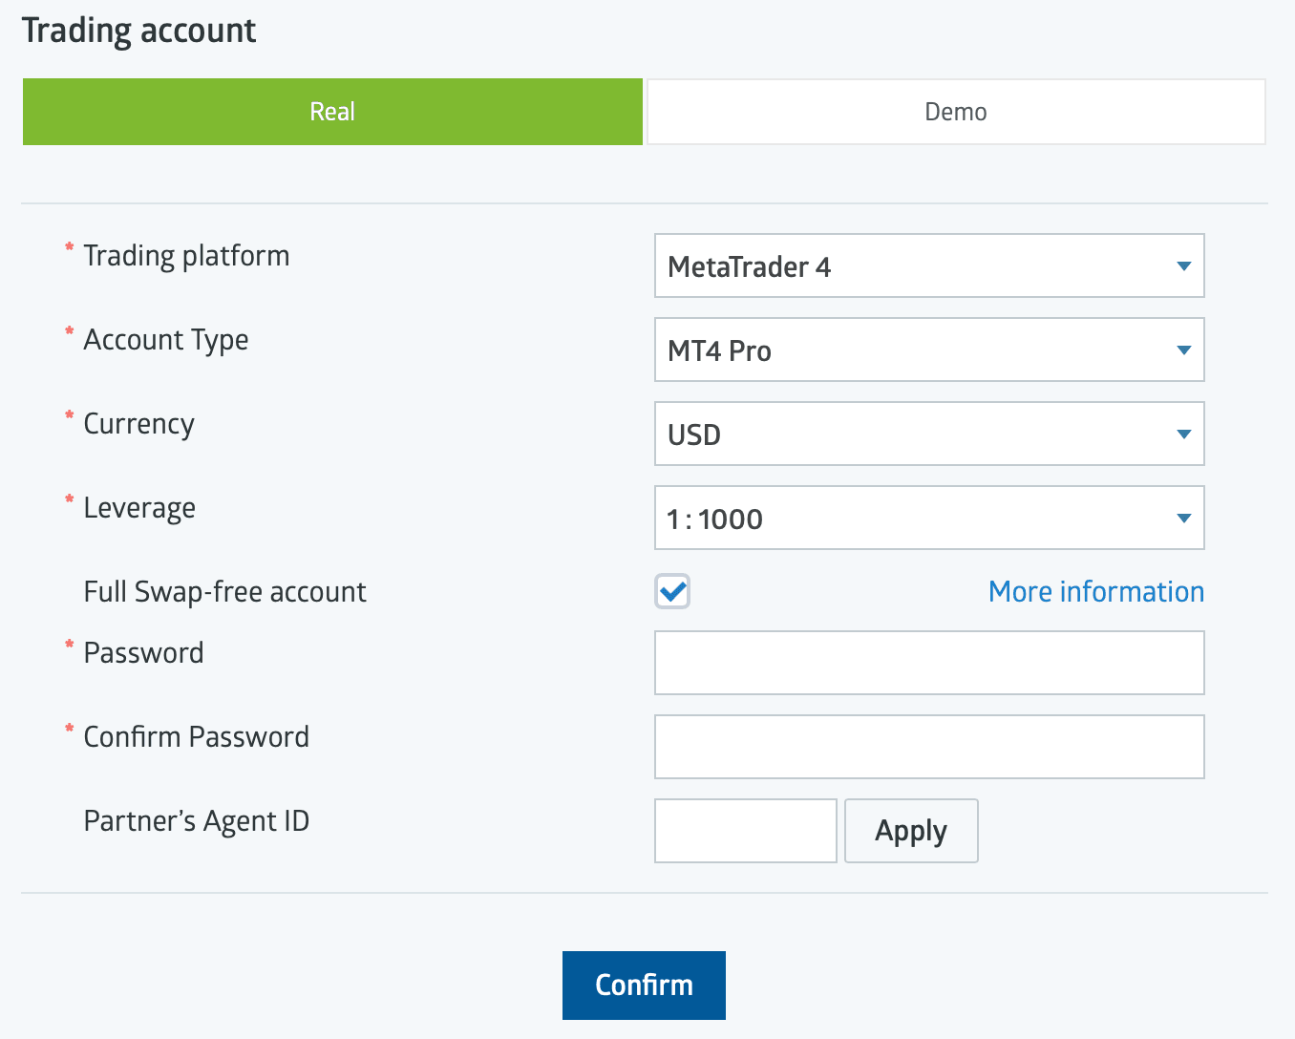Click the Partner's Agent ID label
This screenshot has height=1039, width=1295.
point(197,821)
